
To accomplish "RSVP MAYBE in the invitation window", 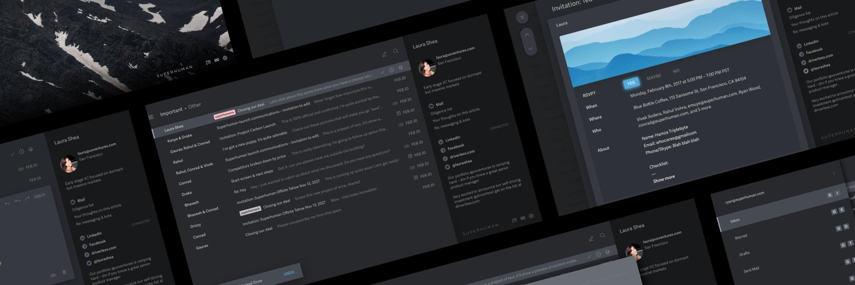I will 654,77.
